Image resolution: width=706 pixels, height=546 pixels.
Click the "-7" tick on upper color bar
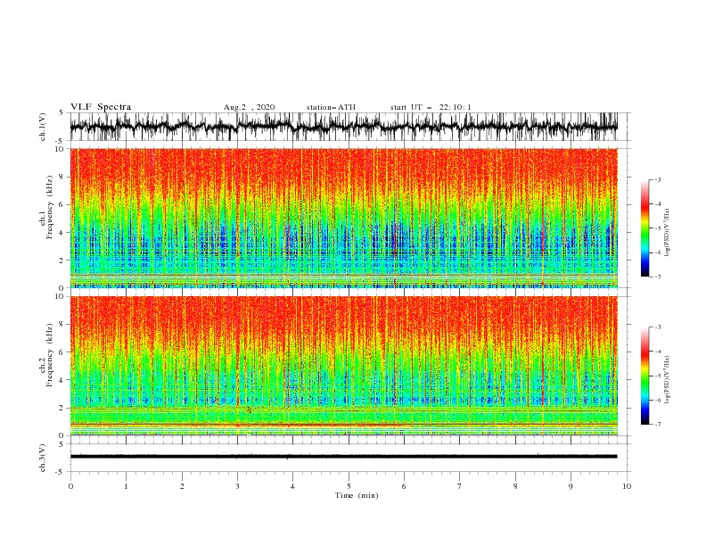click(657, 277)
